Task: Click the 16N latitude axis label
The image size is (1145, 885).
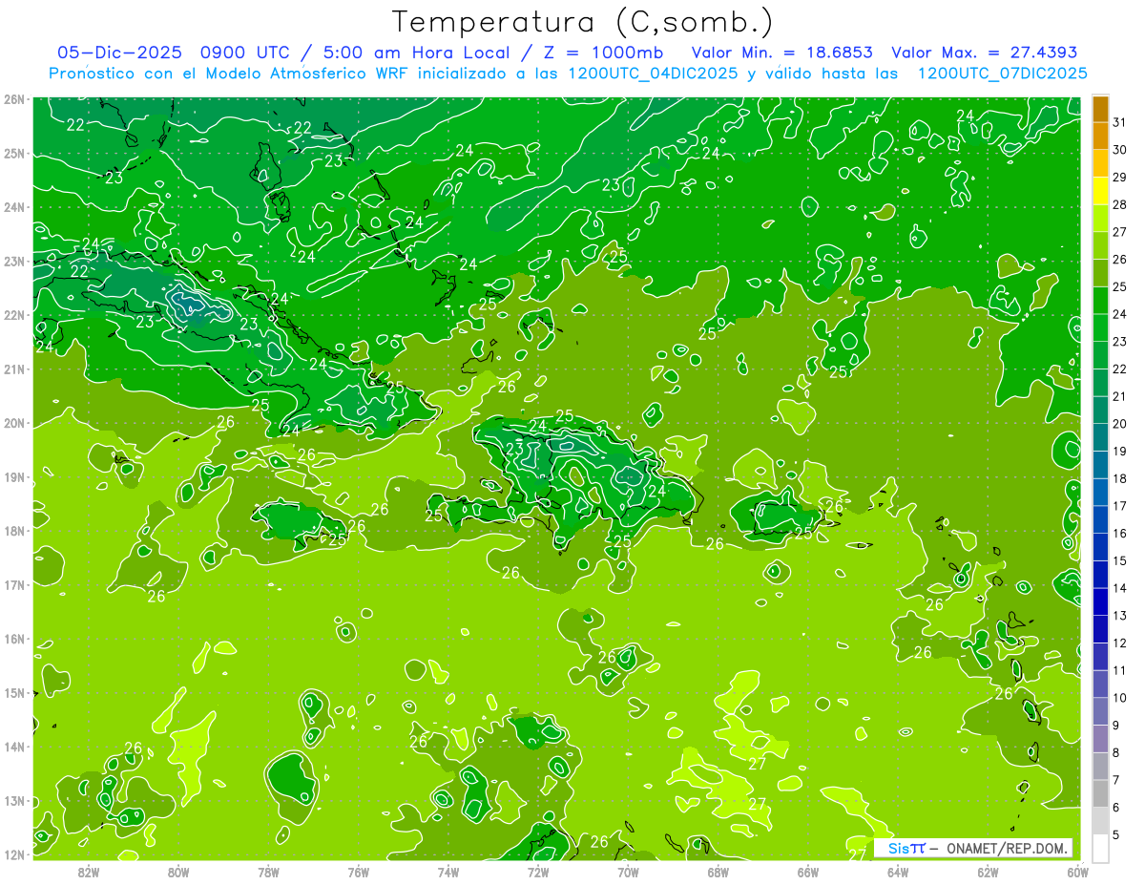Action: tap(13, 639)
